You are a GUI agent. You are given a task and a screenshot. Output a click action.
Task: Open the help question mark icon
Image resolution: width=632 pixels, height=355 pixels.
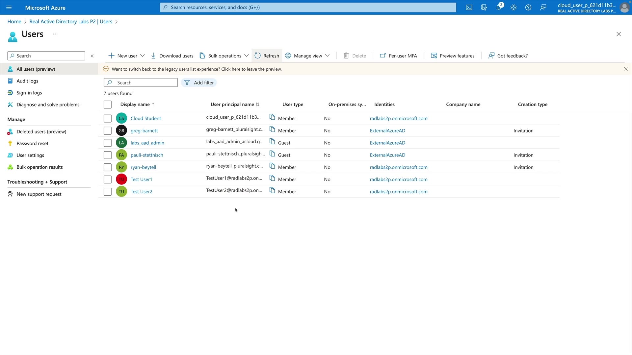[528, 7]
